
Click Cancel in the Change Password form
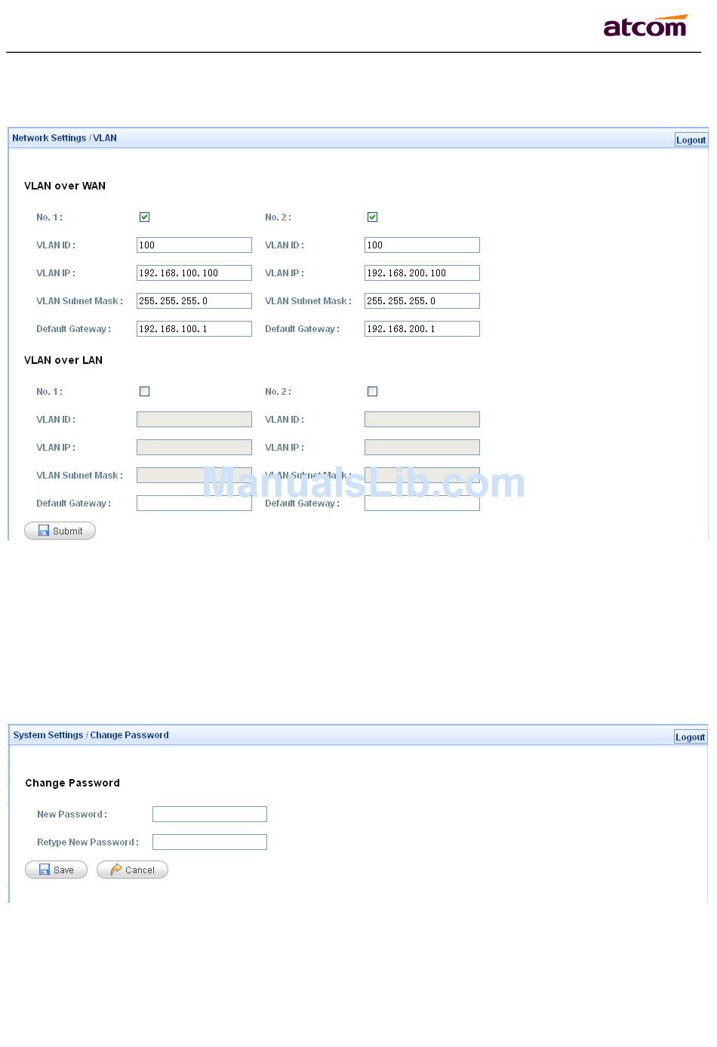click(133, 870)
